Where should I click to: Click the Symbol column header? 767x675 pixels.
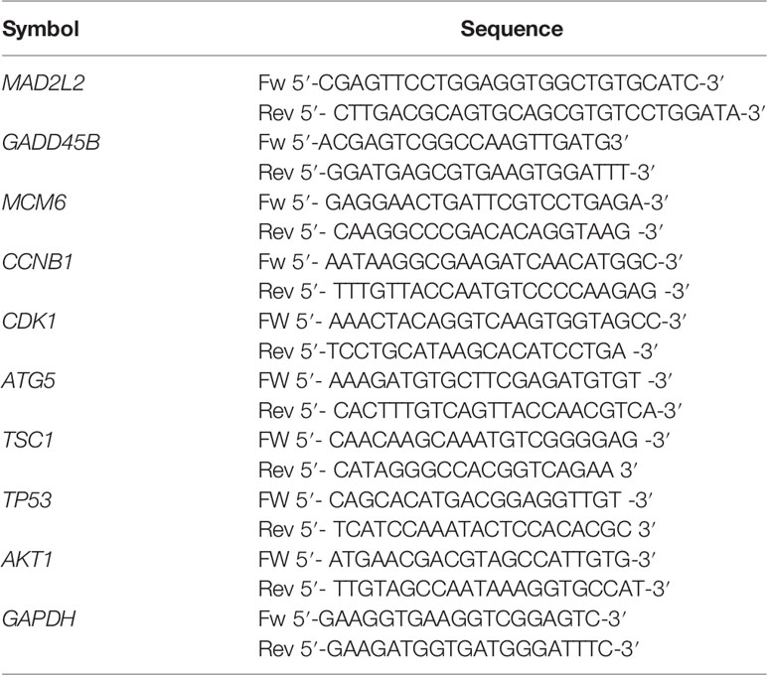tap(41, 29)
